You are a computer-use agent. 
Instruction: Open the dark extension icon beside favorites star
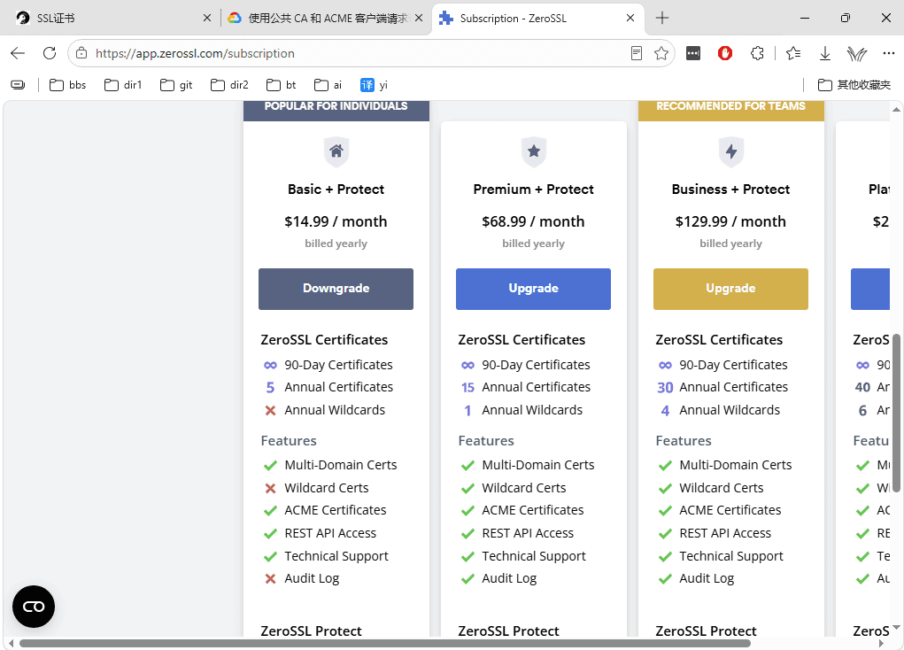tap(693, 54)
